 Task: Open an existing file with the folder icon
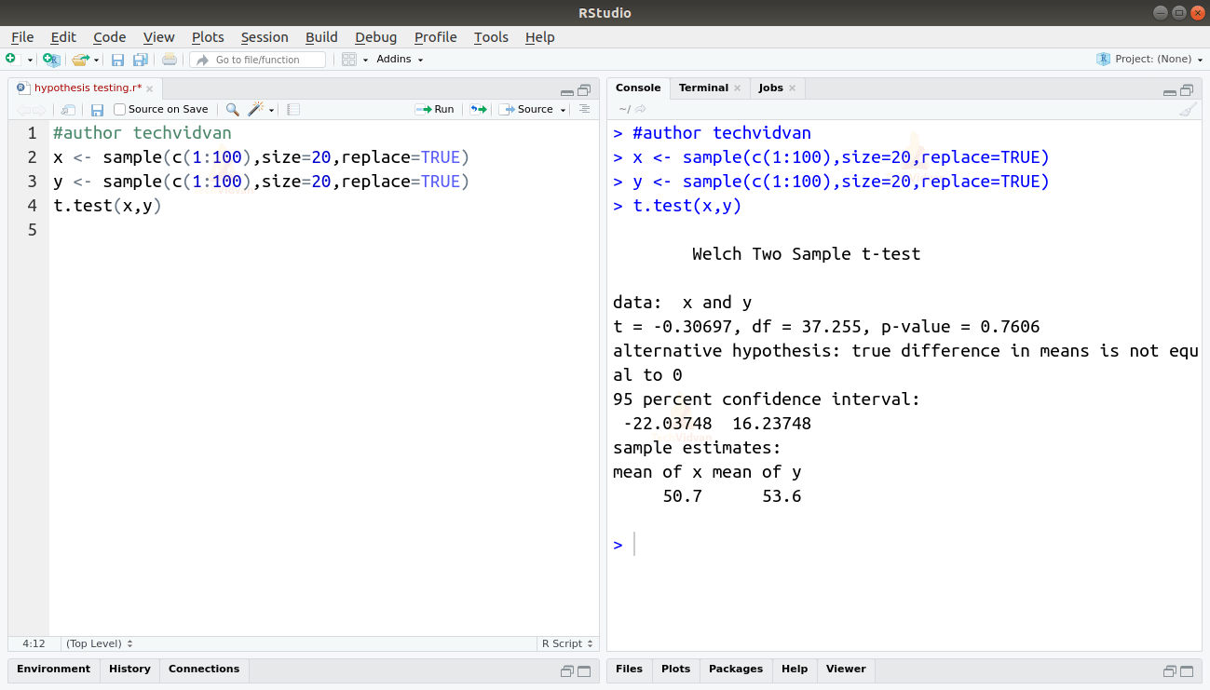coord(82,59)
